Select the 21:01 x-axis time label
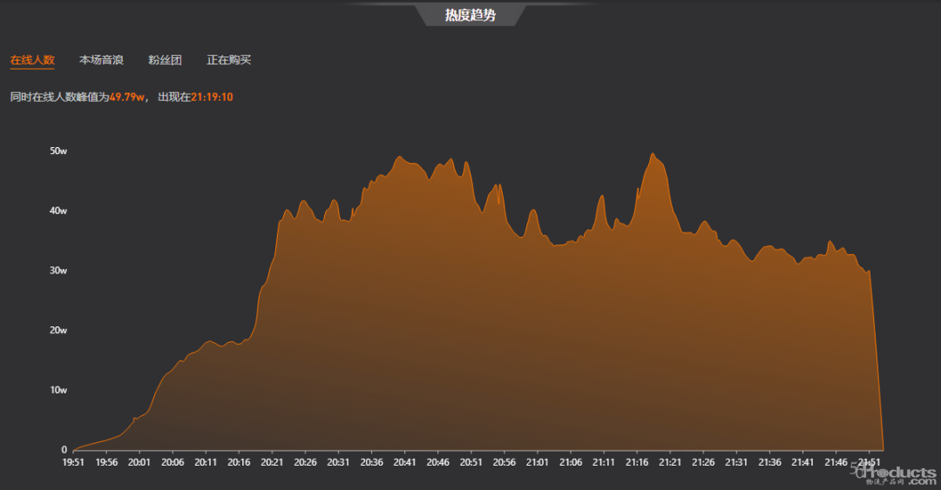This screenshot has width=941, height=490. pos(538,463)
